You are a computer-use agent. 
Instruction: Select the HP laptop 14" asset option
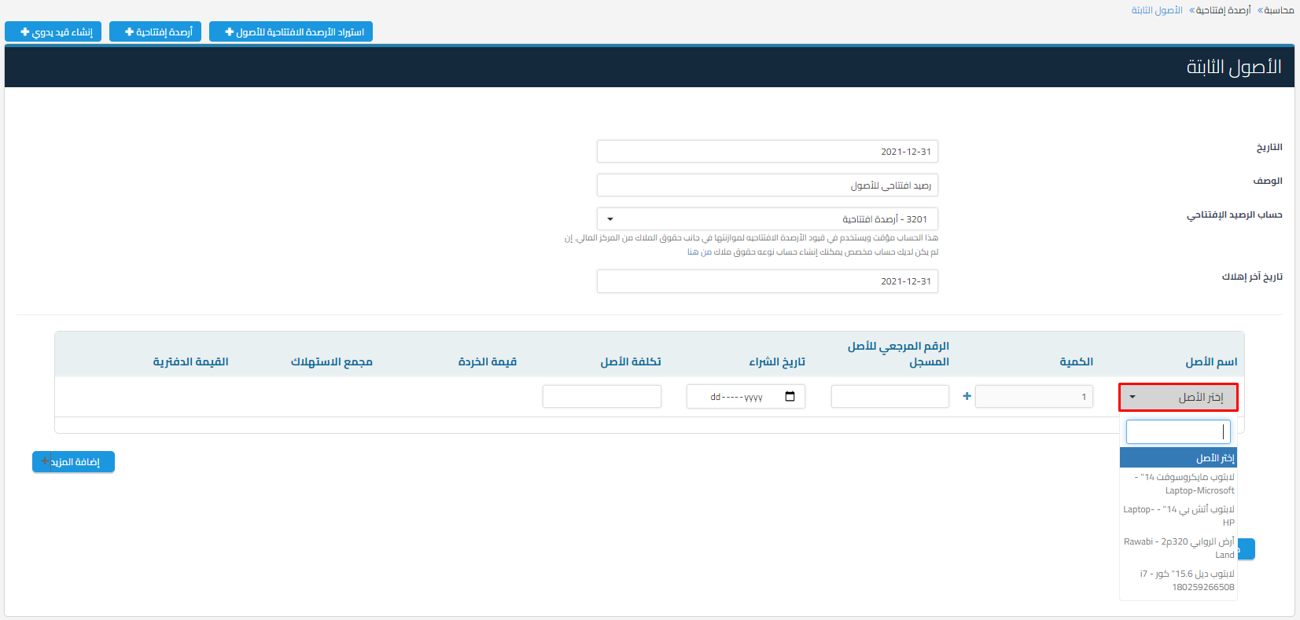[x=1178, y=515]
